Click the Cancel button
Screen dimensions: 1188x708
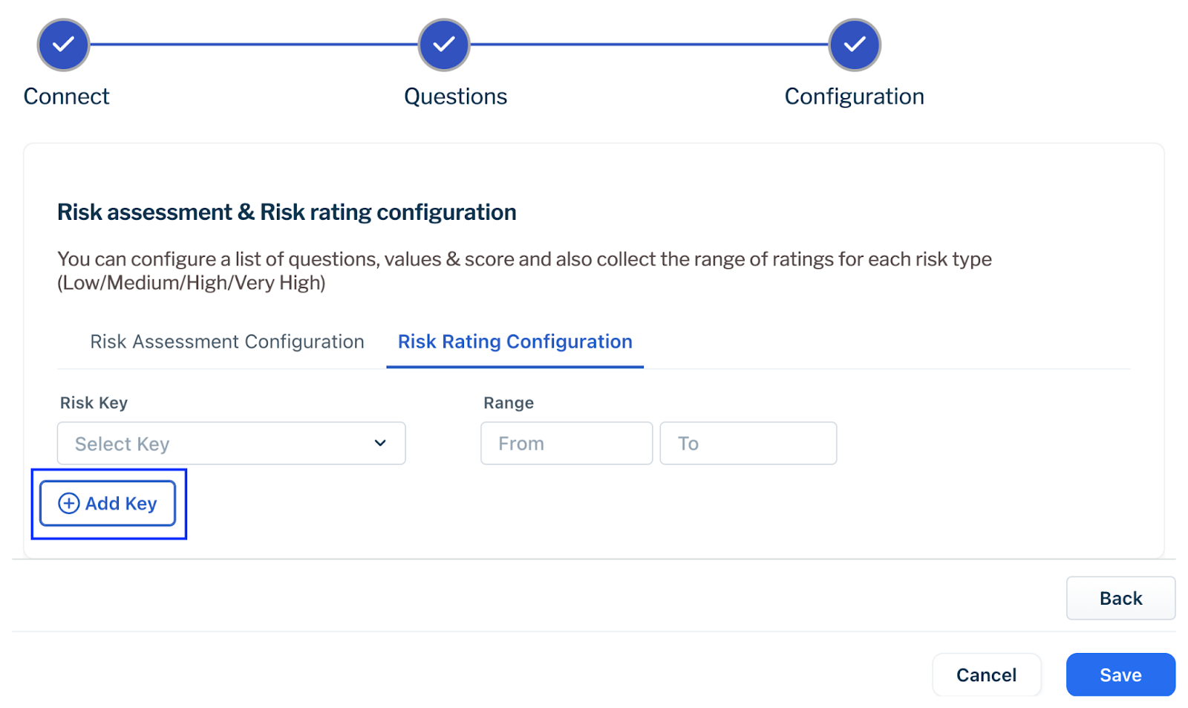tap(986, 675)
